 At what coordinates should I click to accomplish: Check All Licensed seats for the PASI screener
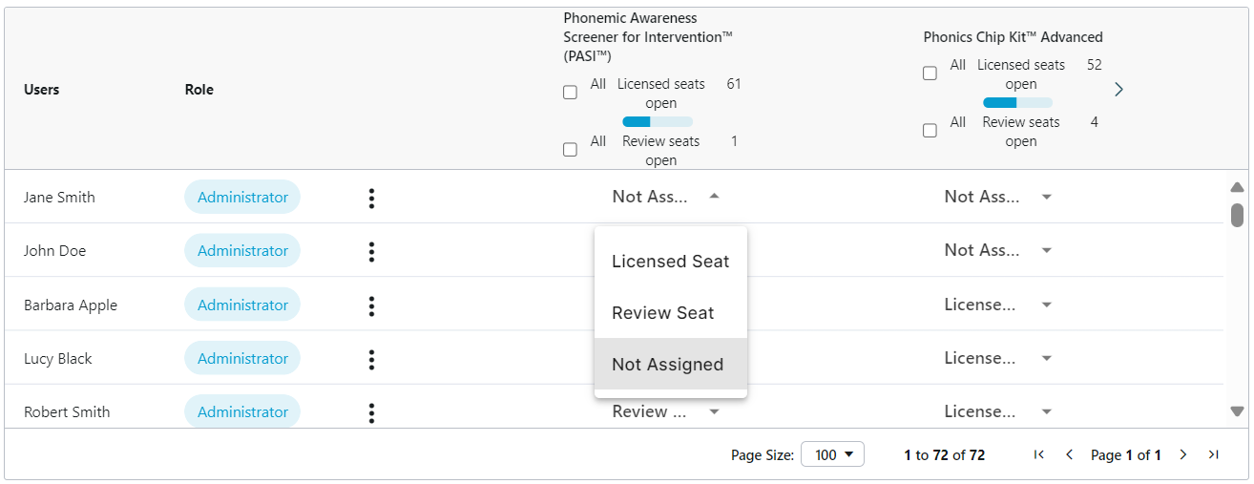[x=570, y=93]
